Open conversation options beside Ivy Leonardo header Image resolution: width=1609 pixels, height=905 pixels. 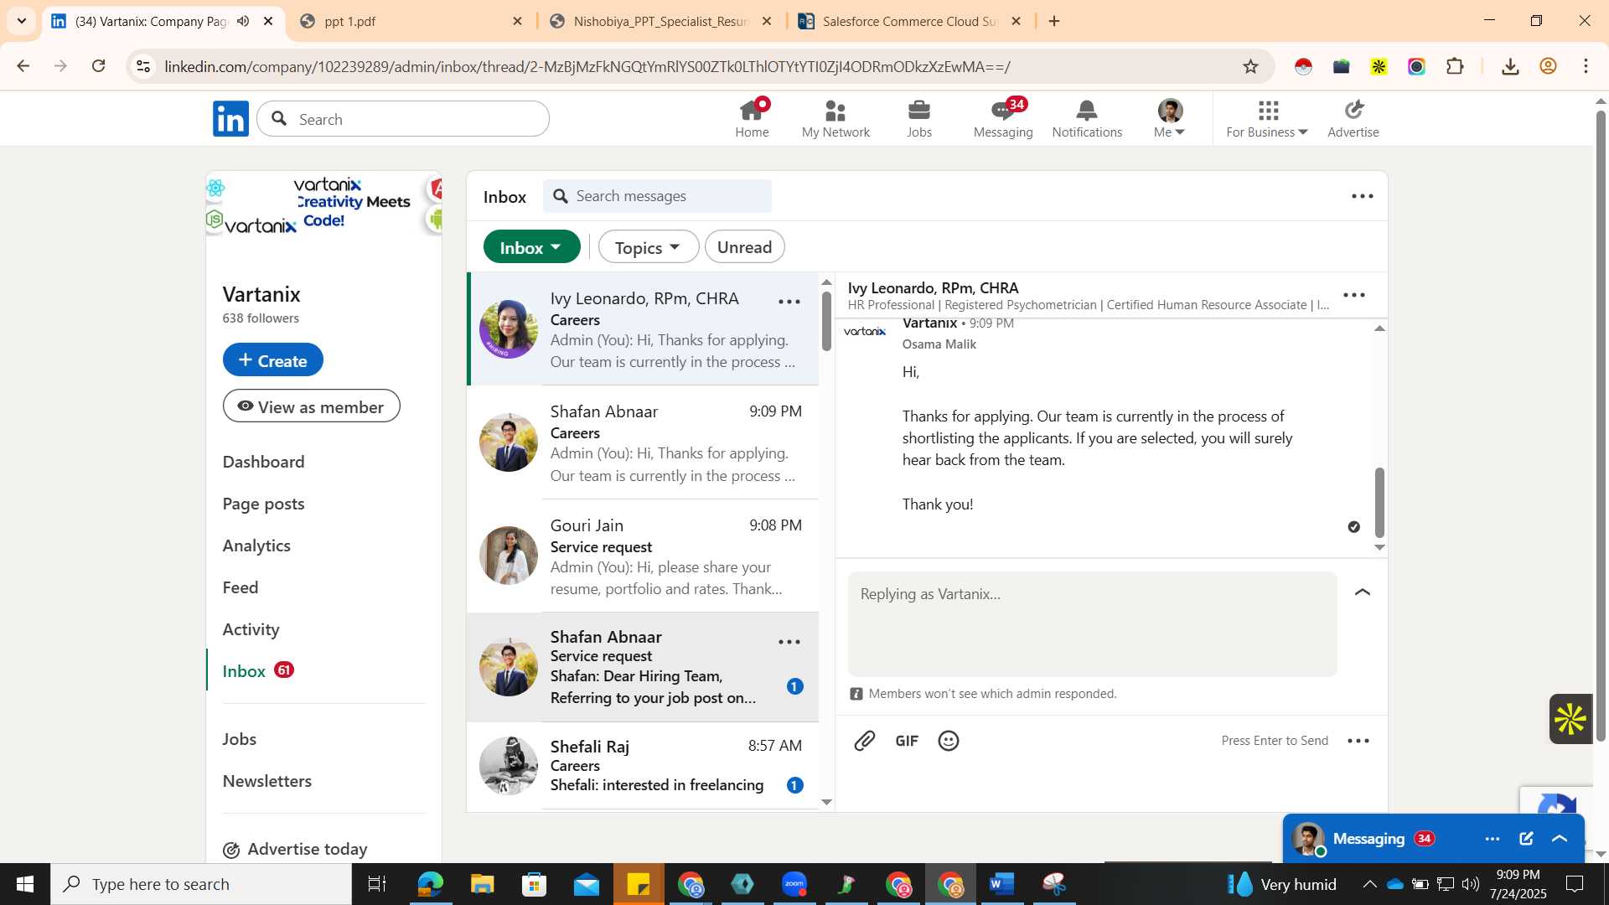(x=1354, y=295)
